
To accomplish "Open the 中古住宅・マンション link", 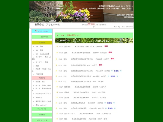I will point(43,94).
